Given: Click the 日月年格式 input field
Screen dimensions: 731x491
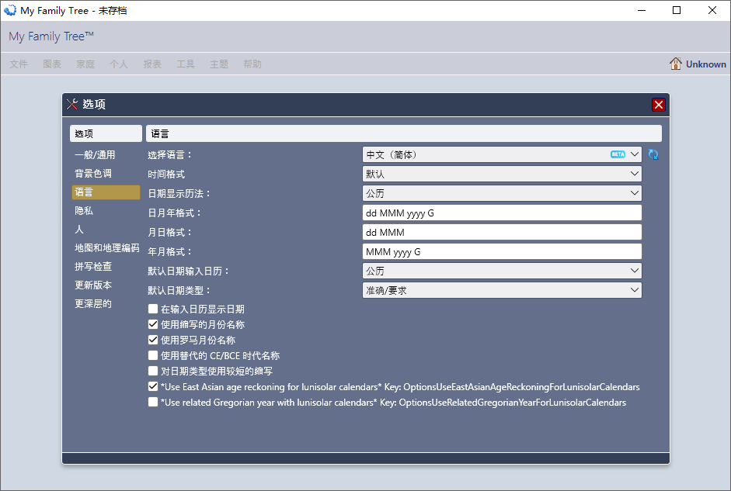Looking at the screenshot, I should (x=502, y=213).
